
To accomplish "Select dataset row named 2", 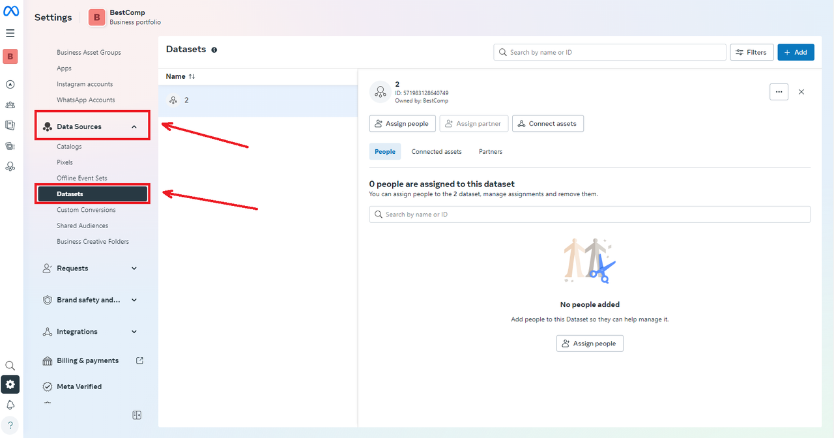I will (258, 100).
